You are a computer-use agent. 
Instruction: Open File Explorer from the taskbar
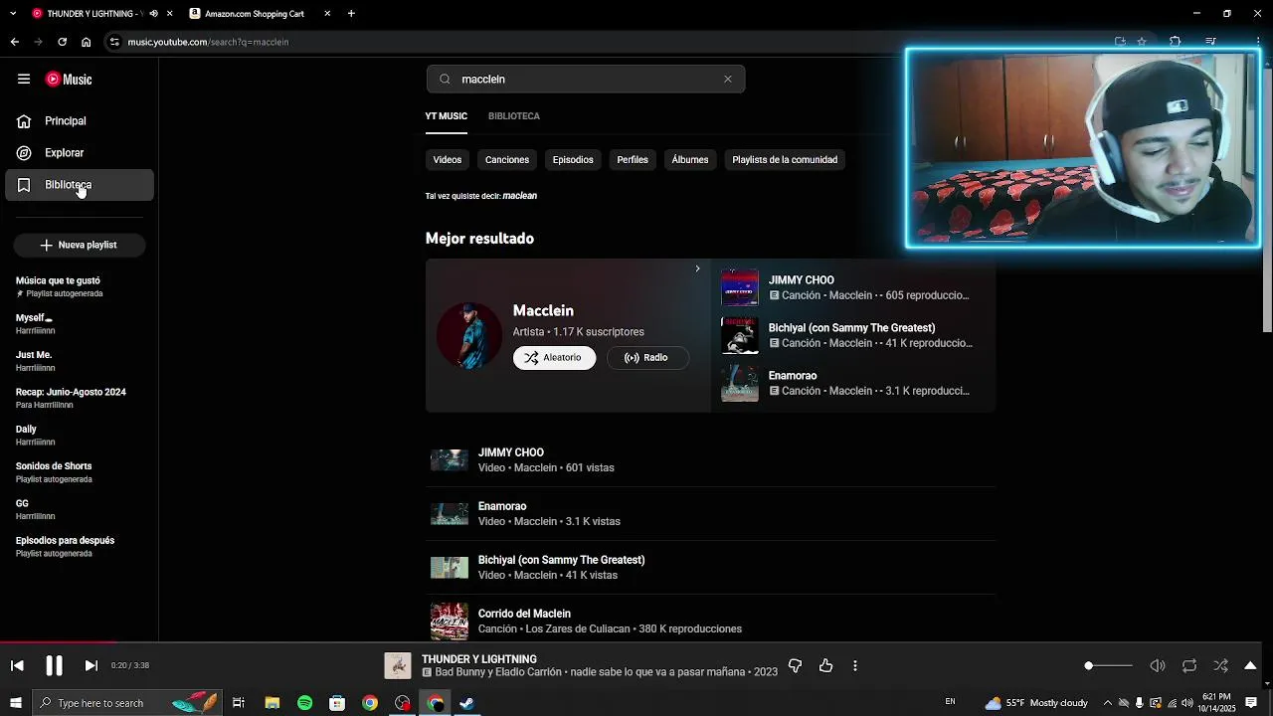click(273, 703)
